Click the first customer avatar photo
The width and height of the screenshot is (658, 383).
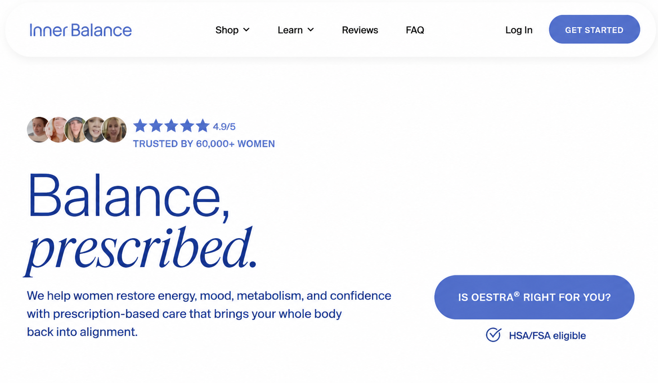tap(37, 130)
